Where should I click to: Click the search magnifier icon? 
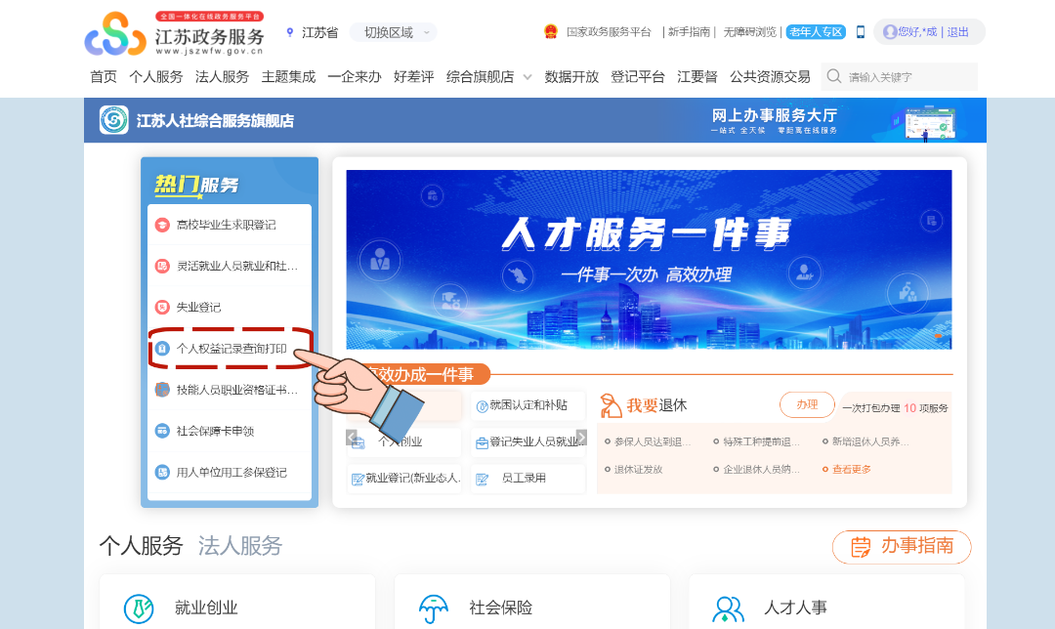click(832, 75)
